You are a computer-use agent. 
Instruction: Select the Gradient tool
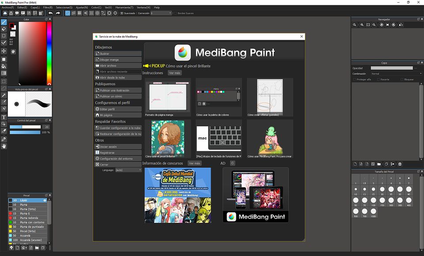click(4, 73)
